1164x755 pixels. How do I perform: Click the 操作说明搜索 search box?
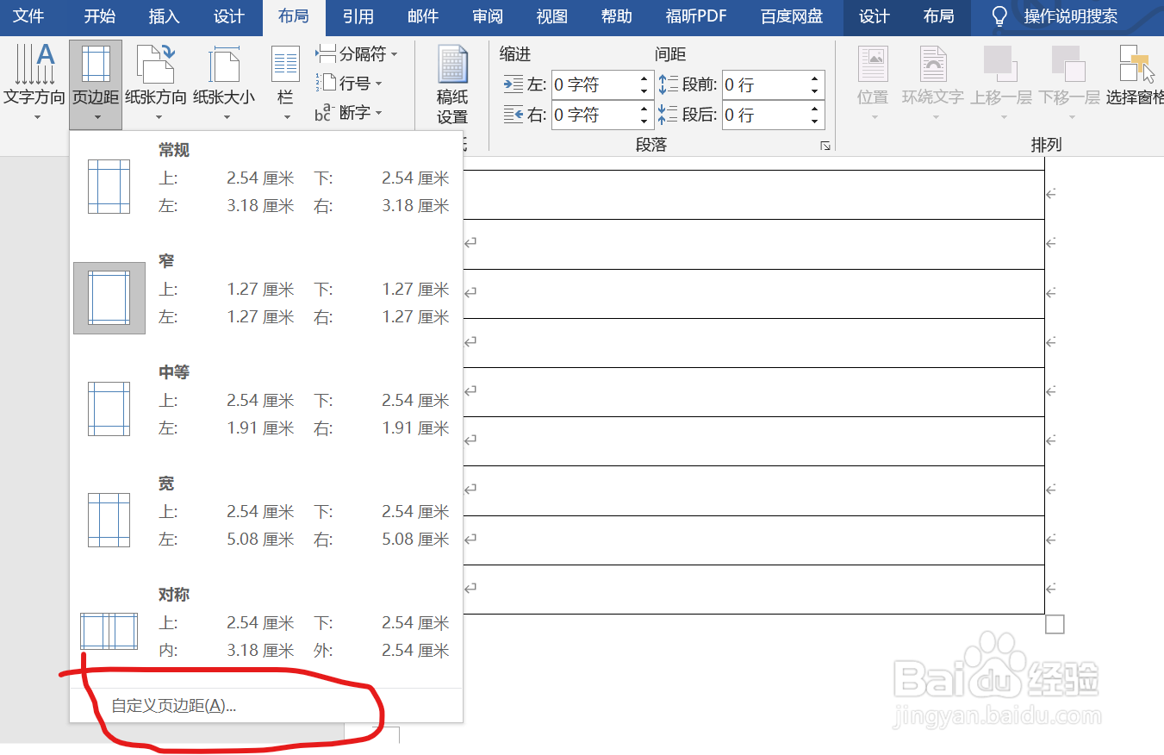pyautogui.click(x=1071, y=16)
